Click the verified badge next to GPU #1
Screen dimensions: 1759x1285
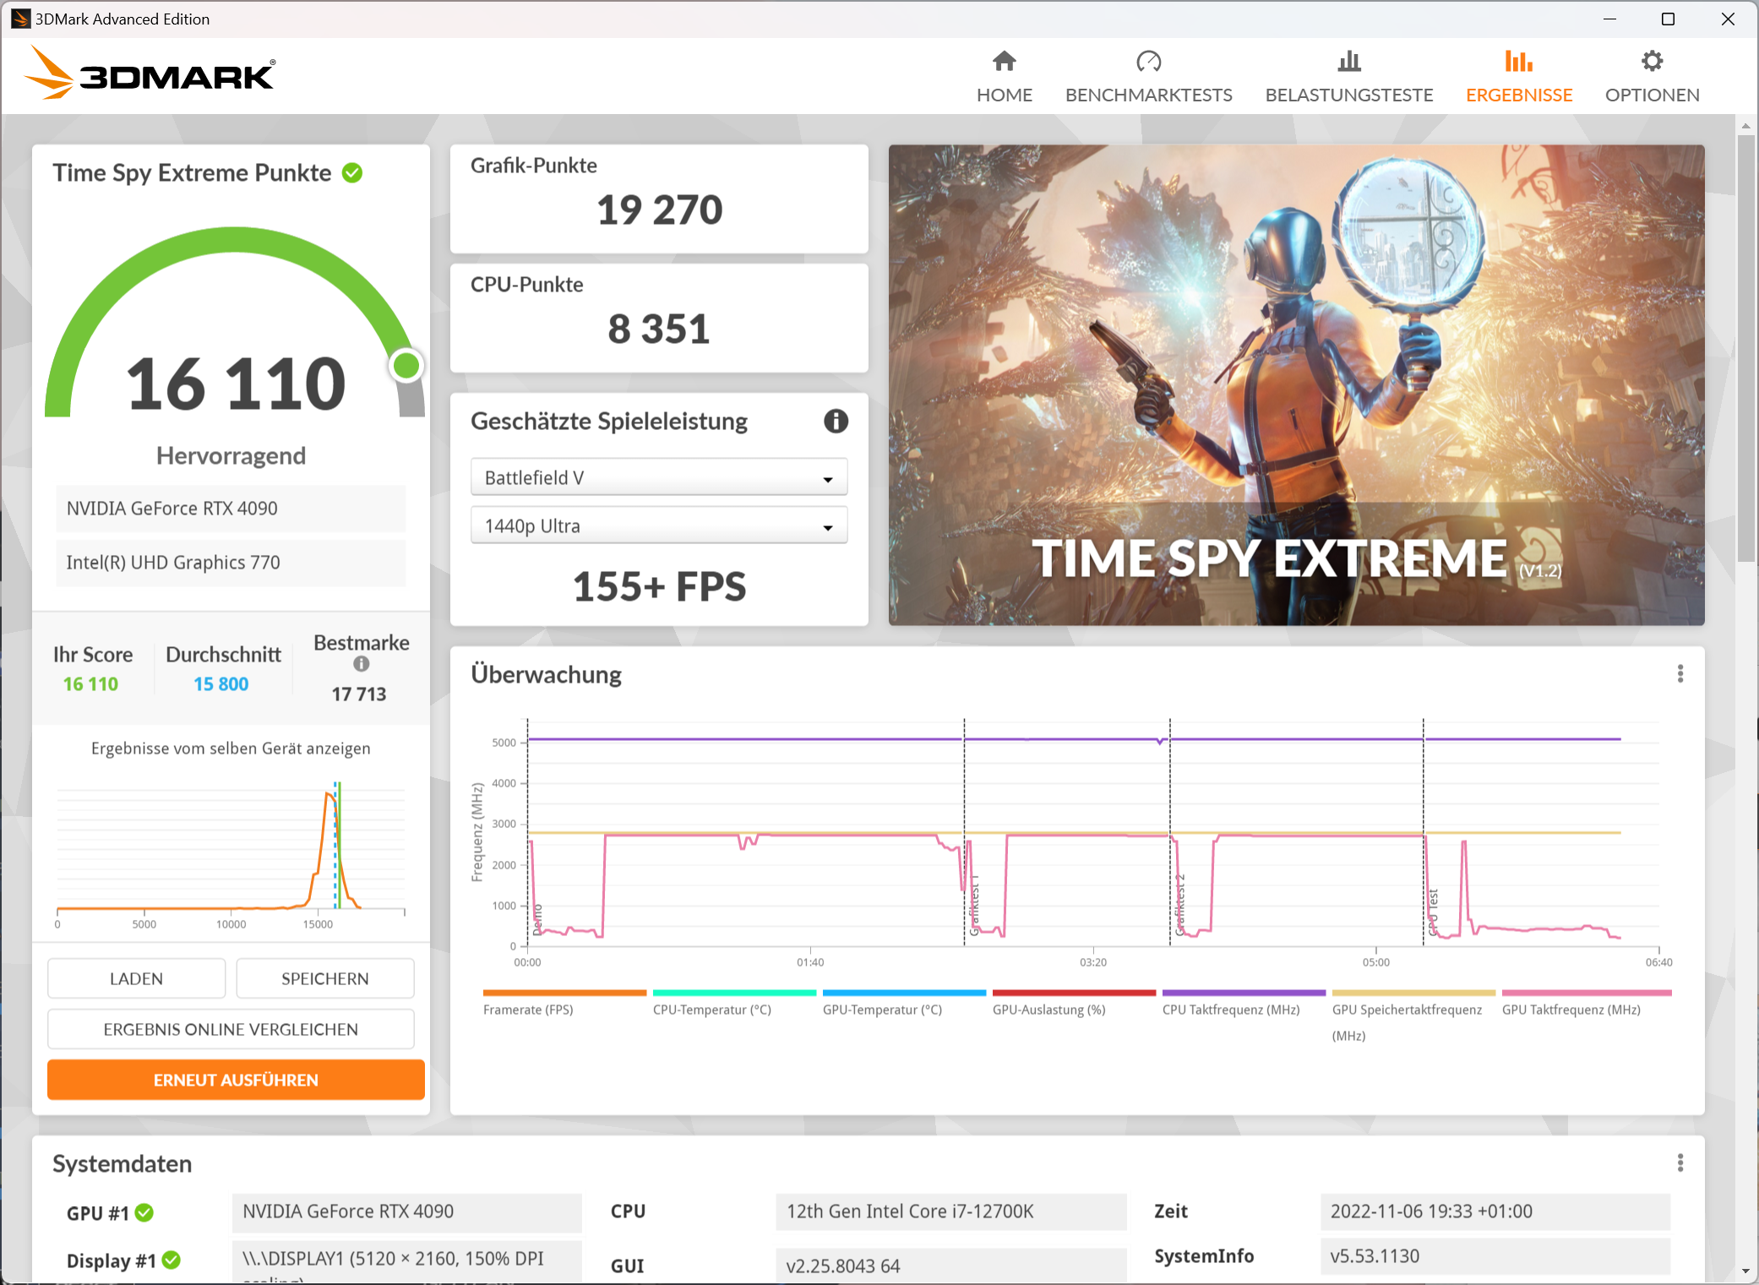tap(144, 1212)
